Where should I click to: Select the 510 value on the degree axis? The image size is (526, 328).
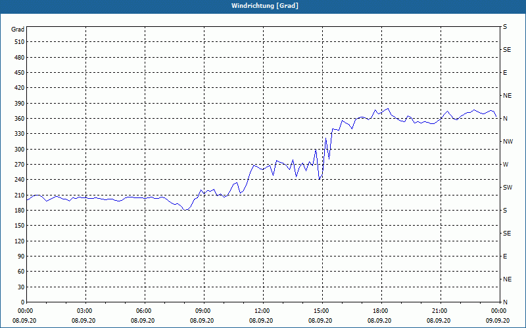click(x=20, y=42)
